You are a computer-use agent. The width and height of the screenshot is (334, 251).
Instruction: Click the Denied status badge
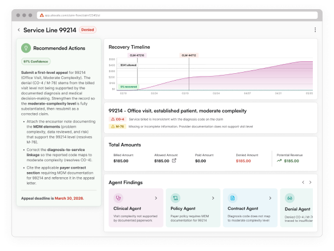[88, 30]
